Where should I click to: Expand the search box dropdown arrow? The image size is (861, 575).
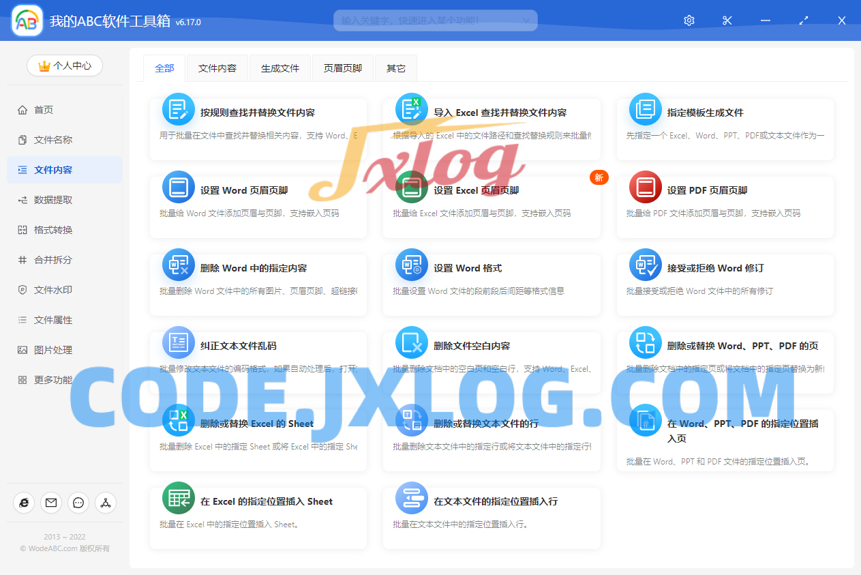pyautogui.click(x=526, y=20)
